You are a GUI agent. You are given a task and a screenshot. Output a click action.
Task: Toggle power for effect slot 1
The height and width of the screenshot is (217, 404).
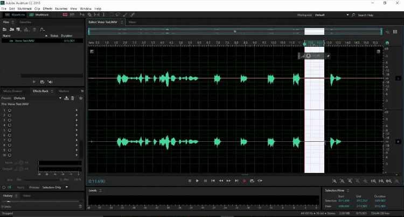(x=10, y=110)
